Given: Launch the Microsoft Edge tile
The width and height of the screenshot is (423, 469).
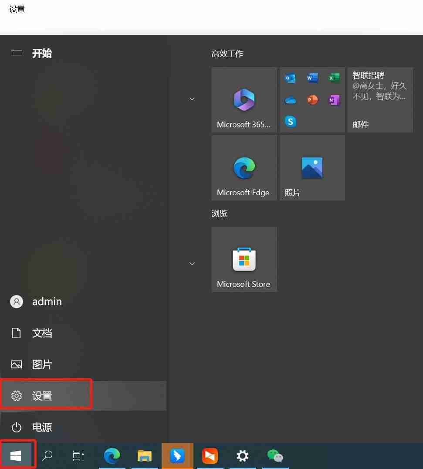Looking at the screenshot, I should coord(244,168).
